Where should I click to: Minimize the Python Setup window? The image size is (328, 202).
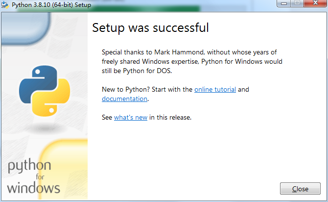coord(284,4)
